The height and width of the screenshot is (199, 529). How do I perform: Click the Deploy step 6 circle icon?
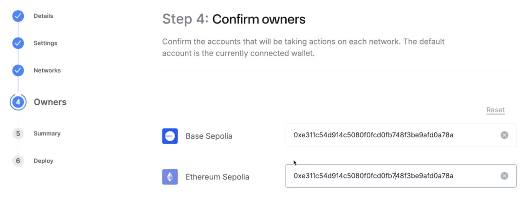pyautogui.click(x=18, y=161)
